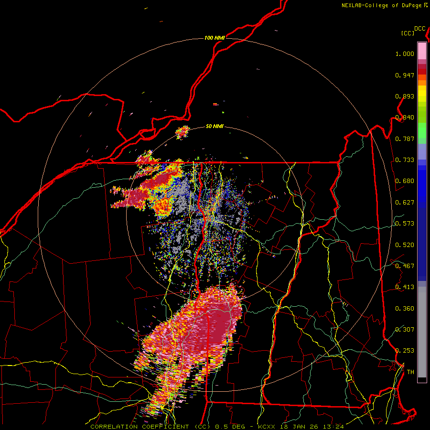The width and height of the screenshot is (430, 430).
Task: Select the 0.680 scale value
Action: pyautogui.click(x=405, y=181)
